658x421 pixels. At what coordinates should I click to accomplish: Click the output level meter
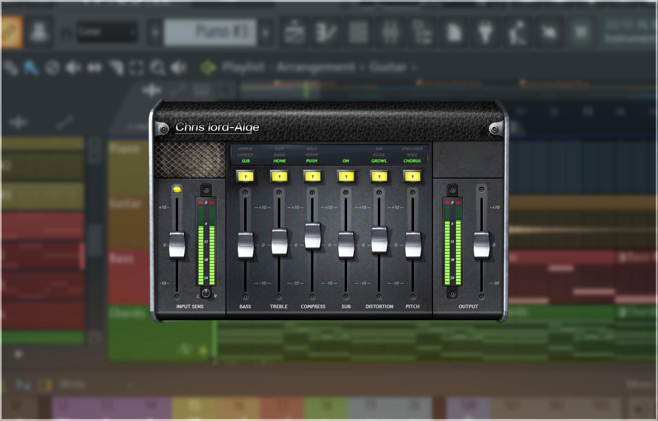(x=452, y=242)
